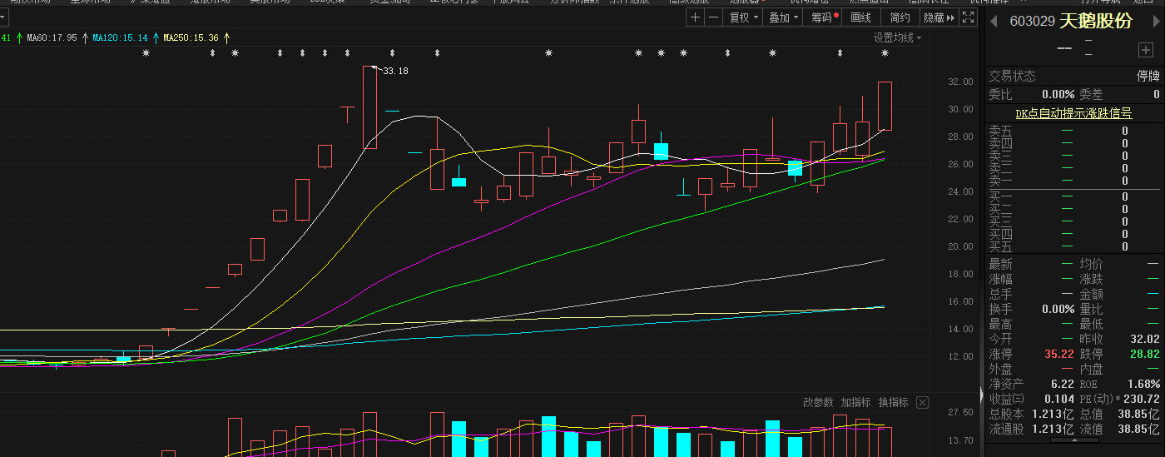
Task: Click 换指标 to switch indicator
Action: point(893,403)
